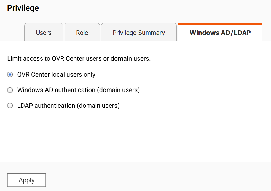
Task: Click the "Windows AD authentication (domain users)" label
Action: click(x=78, y=90)
